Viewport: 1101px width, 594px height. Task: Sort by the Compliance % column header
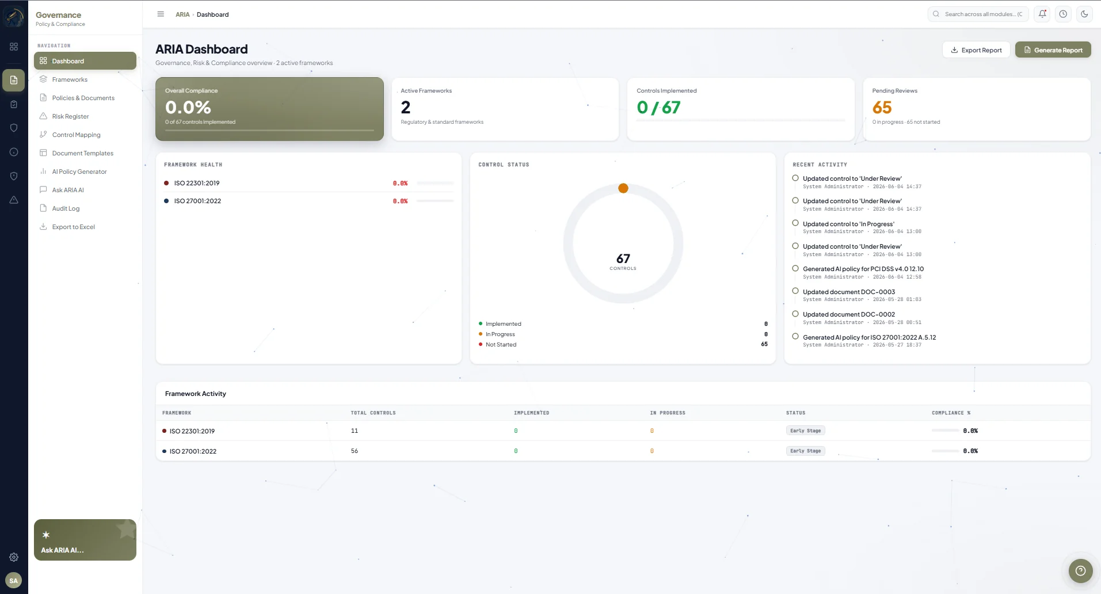point(951,413)
